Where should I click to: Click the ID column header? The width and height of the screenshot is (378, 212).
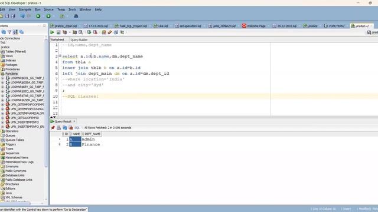[x=66, y=134]
